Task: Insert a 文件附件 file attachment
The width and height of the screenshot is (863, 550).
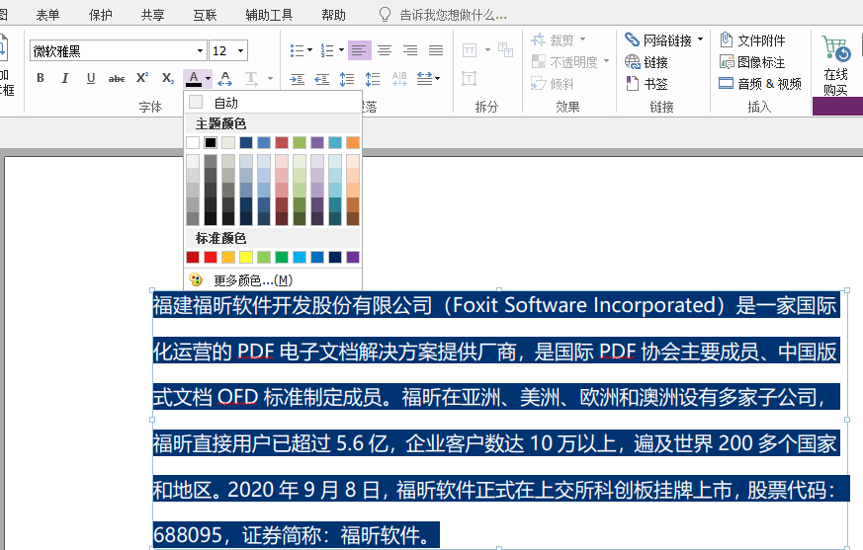Action: click(x=752, y=40)
